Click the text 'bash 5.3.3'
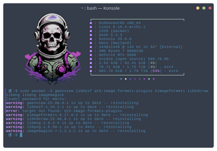This screenshot has height=151, width=217. (x=110, y=35)
